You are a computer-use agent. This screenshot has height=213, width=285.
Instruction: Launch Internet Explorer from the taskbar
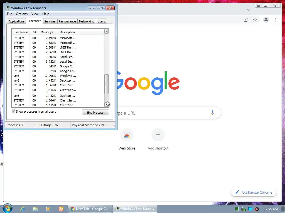(23, 209)
